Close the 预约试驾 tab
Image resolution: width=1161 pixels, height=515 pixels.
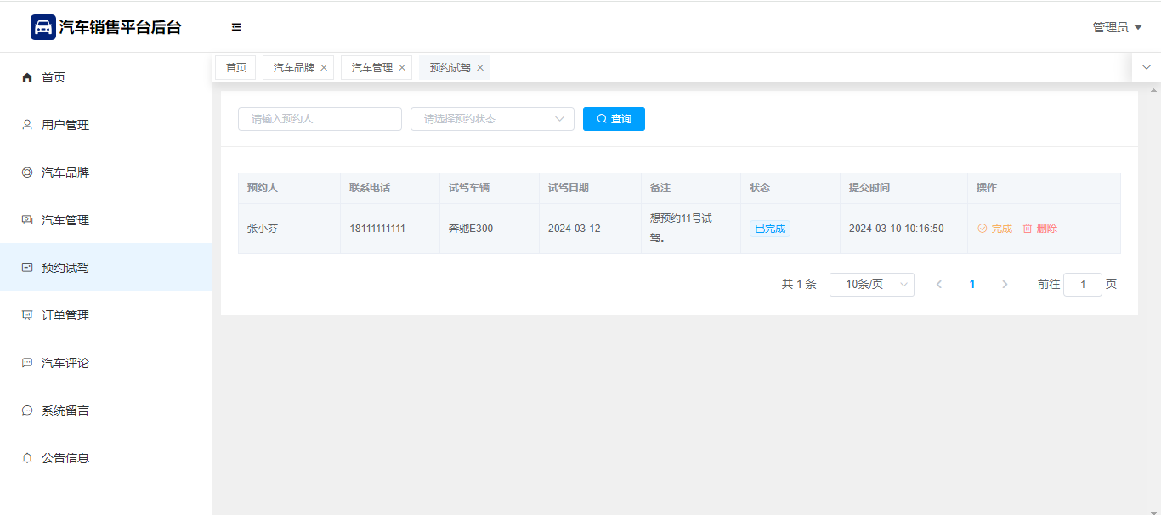480,68
